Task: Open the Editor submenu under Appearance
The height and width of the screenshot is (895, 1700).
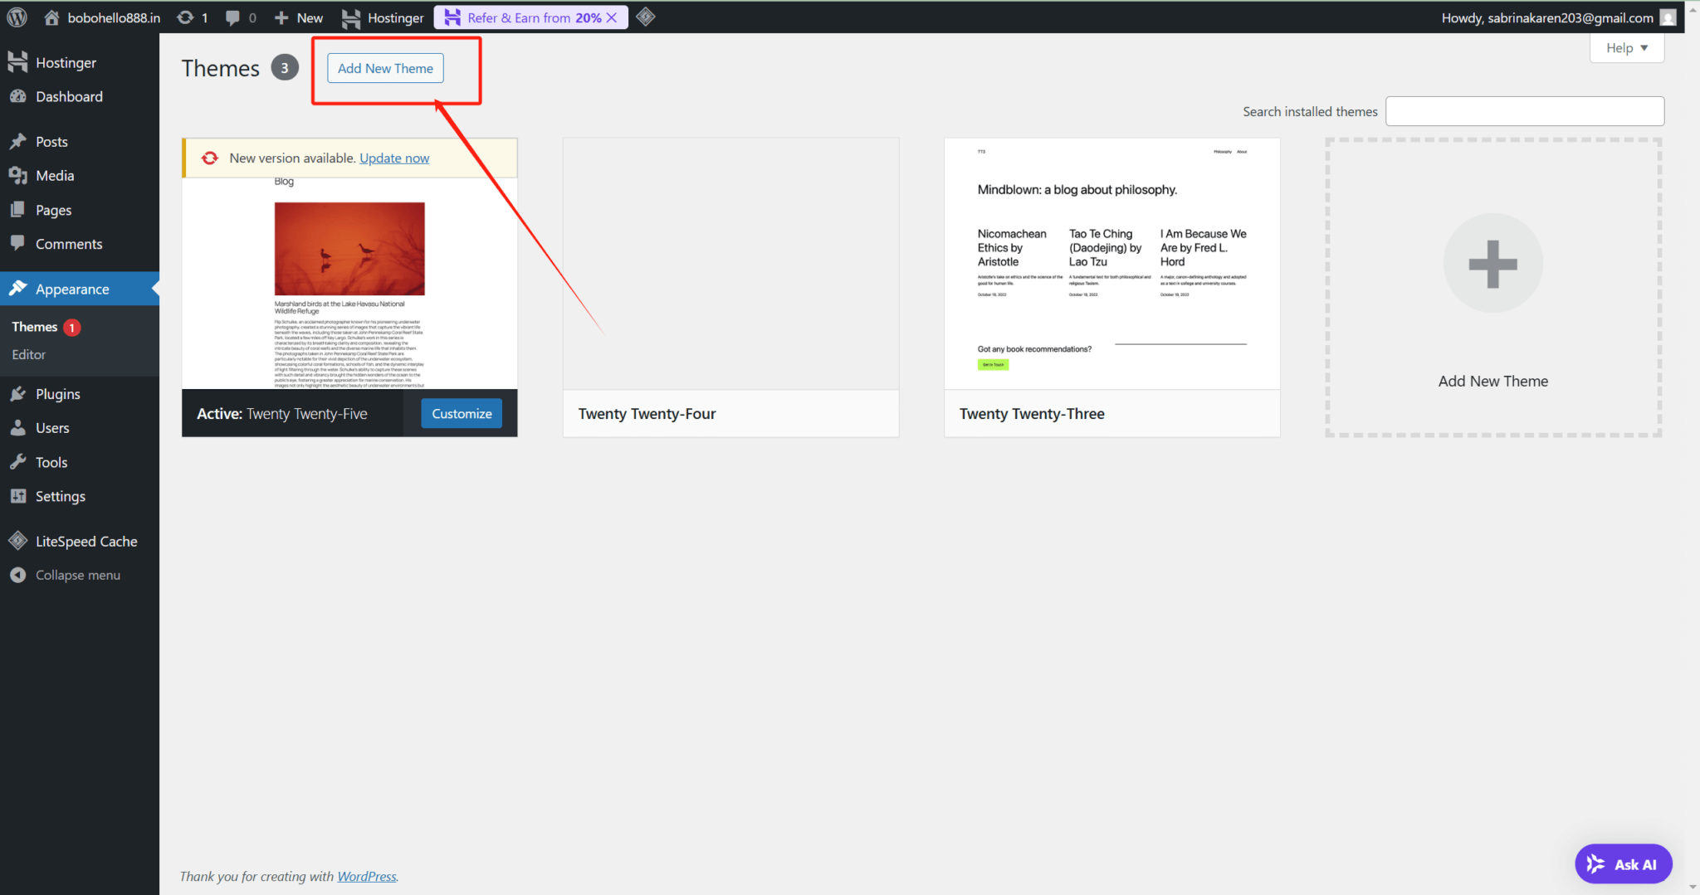Action: point(29,354)
